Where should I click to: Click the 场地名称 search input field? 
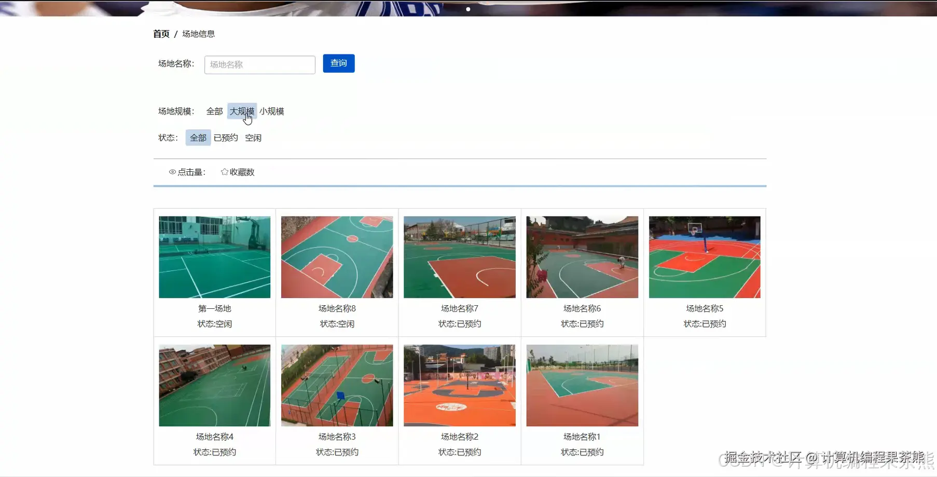pos(259,64)
